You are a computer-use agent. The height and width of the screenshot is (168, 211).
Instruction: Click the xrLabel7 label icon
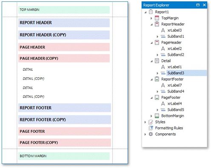pos(163,85)
